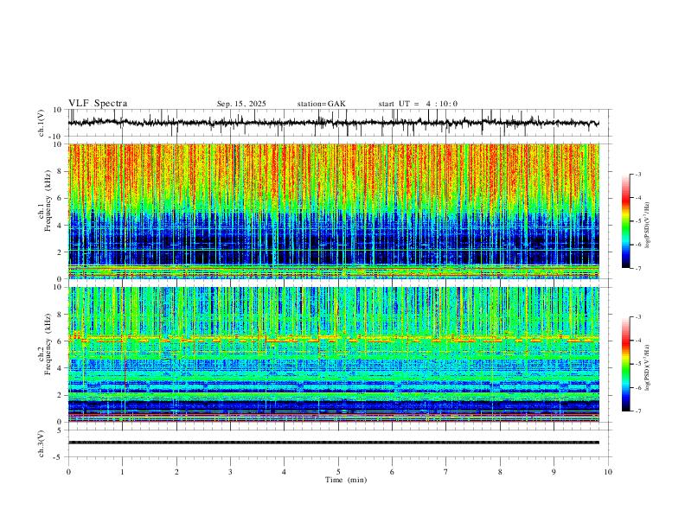Click the 'VLF Spectra' title text
The height and width of the screenshot is (529, 685).
(98, 104)
